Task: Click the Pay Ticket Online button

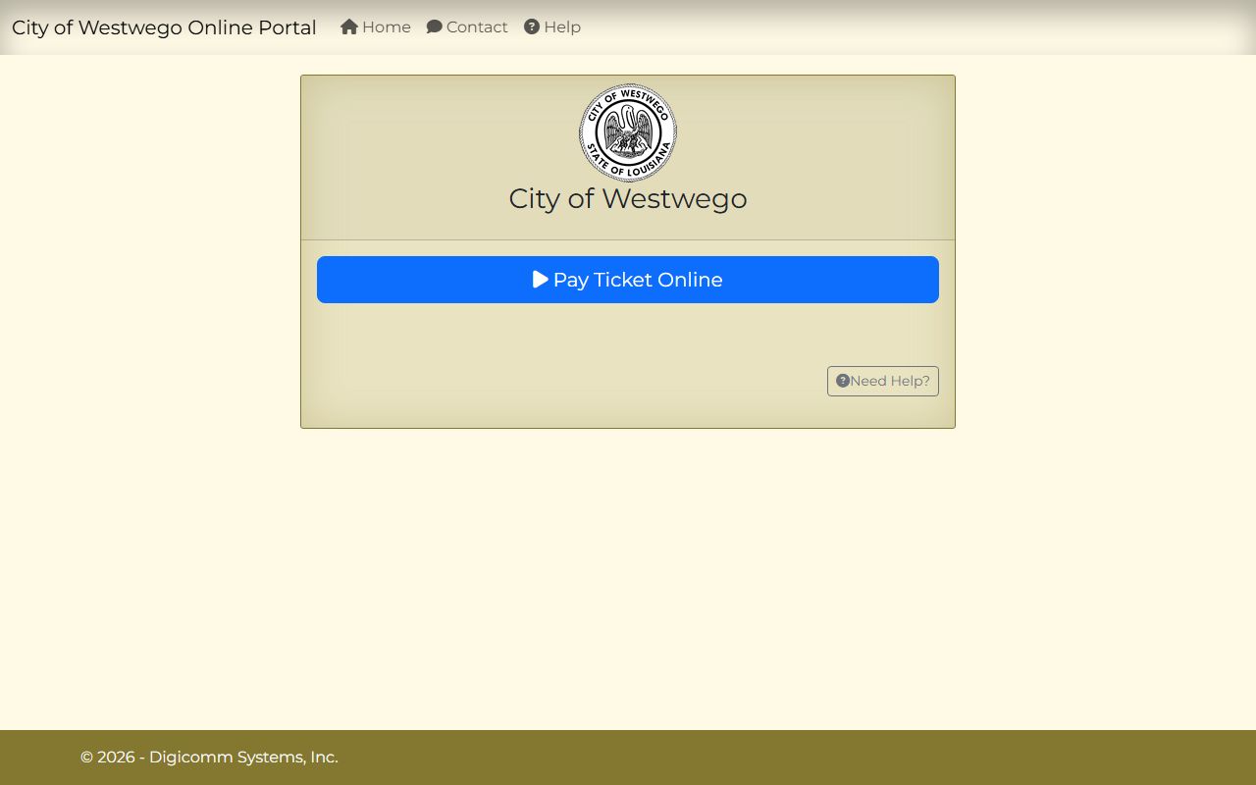Action: (628, 280)
